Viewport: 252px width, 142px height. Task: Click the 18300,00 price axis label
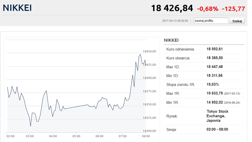coord(149,131)
